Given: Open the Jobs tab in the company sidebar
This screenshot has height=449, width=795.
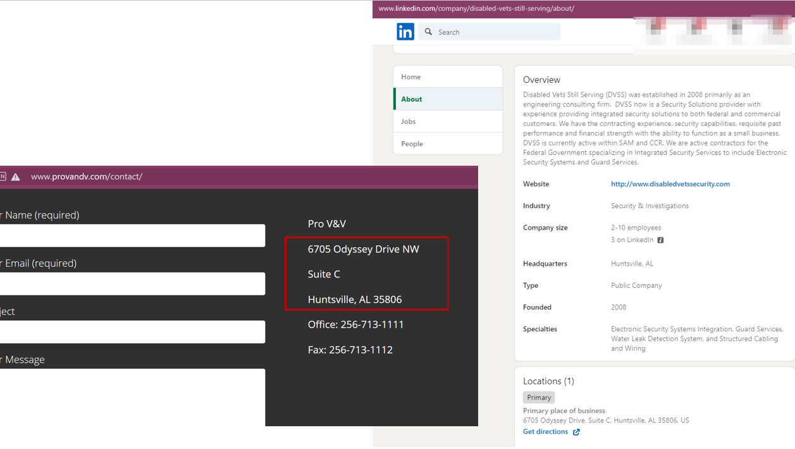Looking at the screenshot, I should pos(448,121).
